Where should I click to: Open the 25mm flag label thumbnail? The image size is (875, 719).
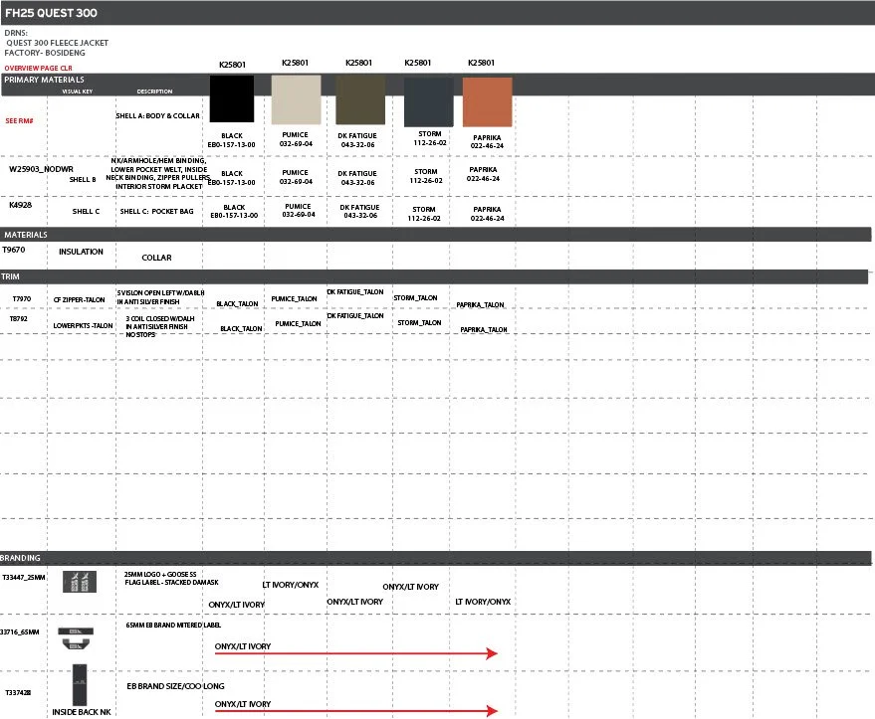point(80,582)
